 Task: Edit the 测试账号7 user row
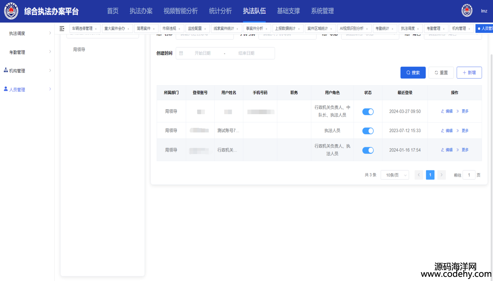pyautogui.click(x=447, y=131)
